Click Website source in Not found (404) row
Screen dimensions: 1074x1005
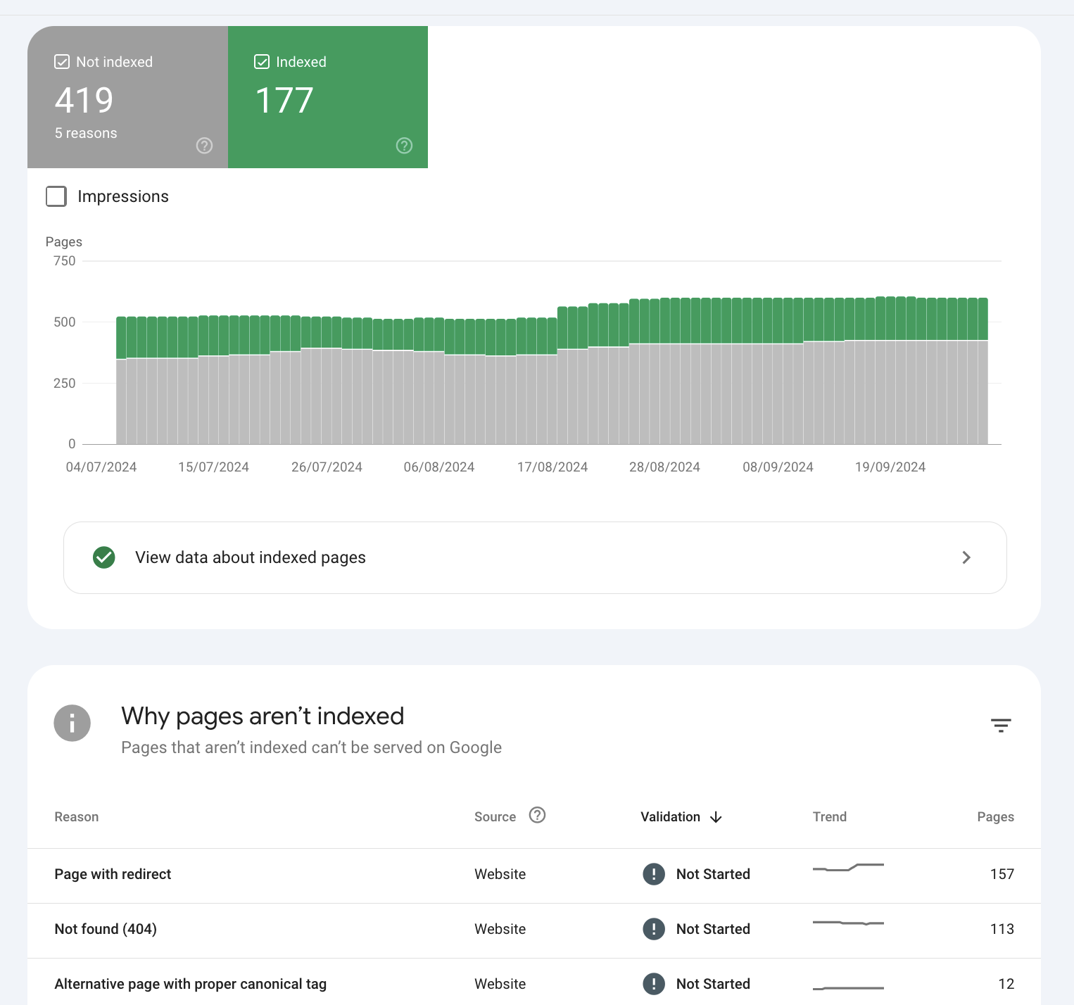coord(500,929)
